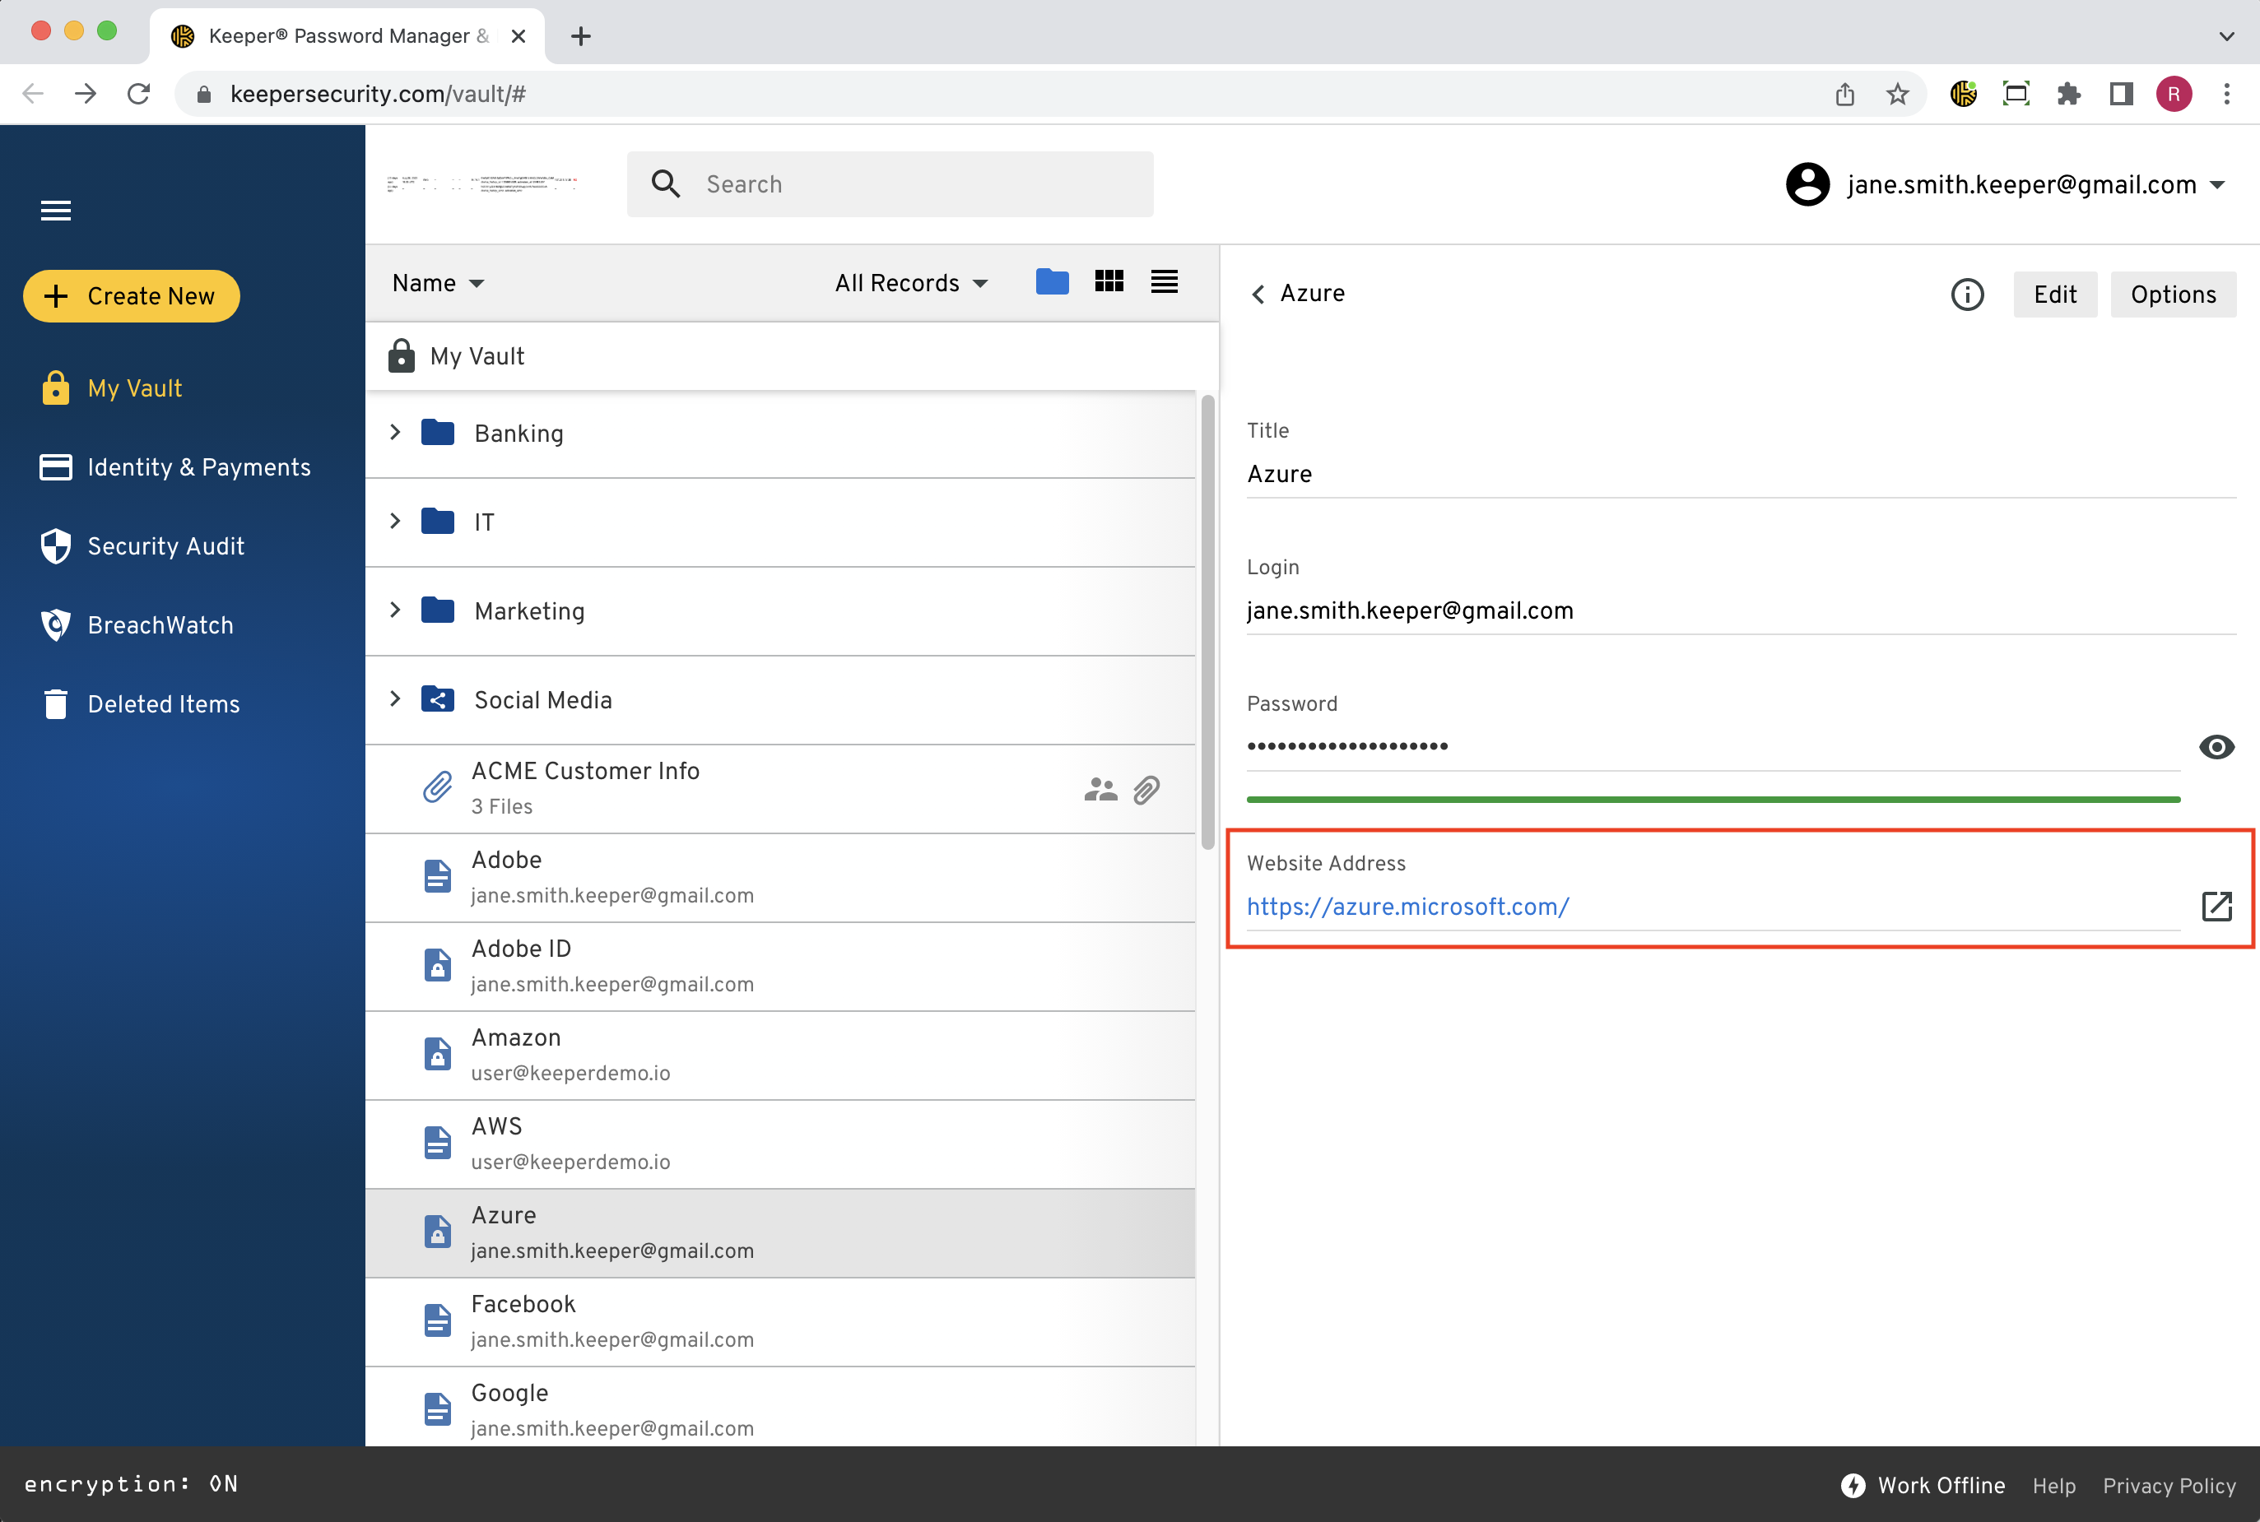
Task: Open the ACME Customer Info record
Action: [779, 789]
